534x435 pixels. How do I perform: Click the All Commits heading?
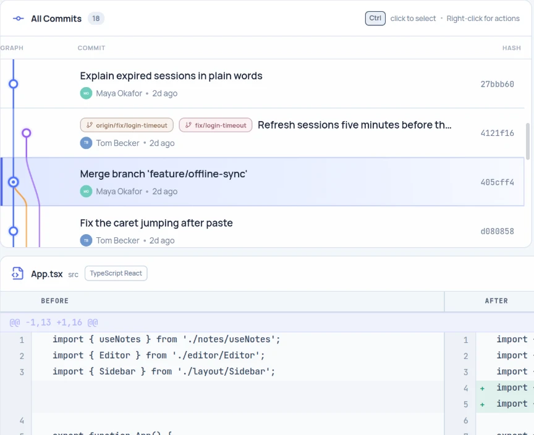(x=56, y=19)
